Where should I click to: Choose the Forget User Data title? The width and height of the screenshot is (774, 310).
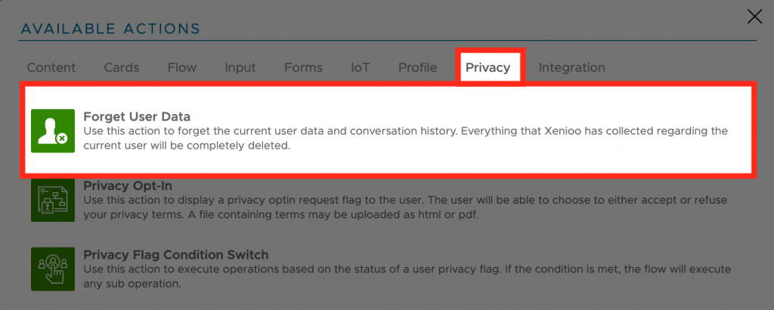[x=137, y=117]
